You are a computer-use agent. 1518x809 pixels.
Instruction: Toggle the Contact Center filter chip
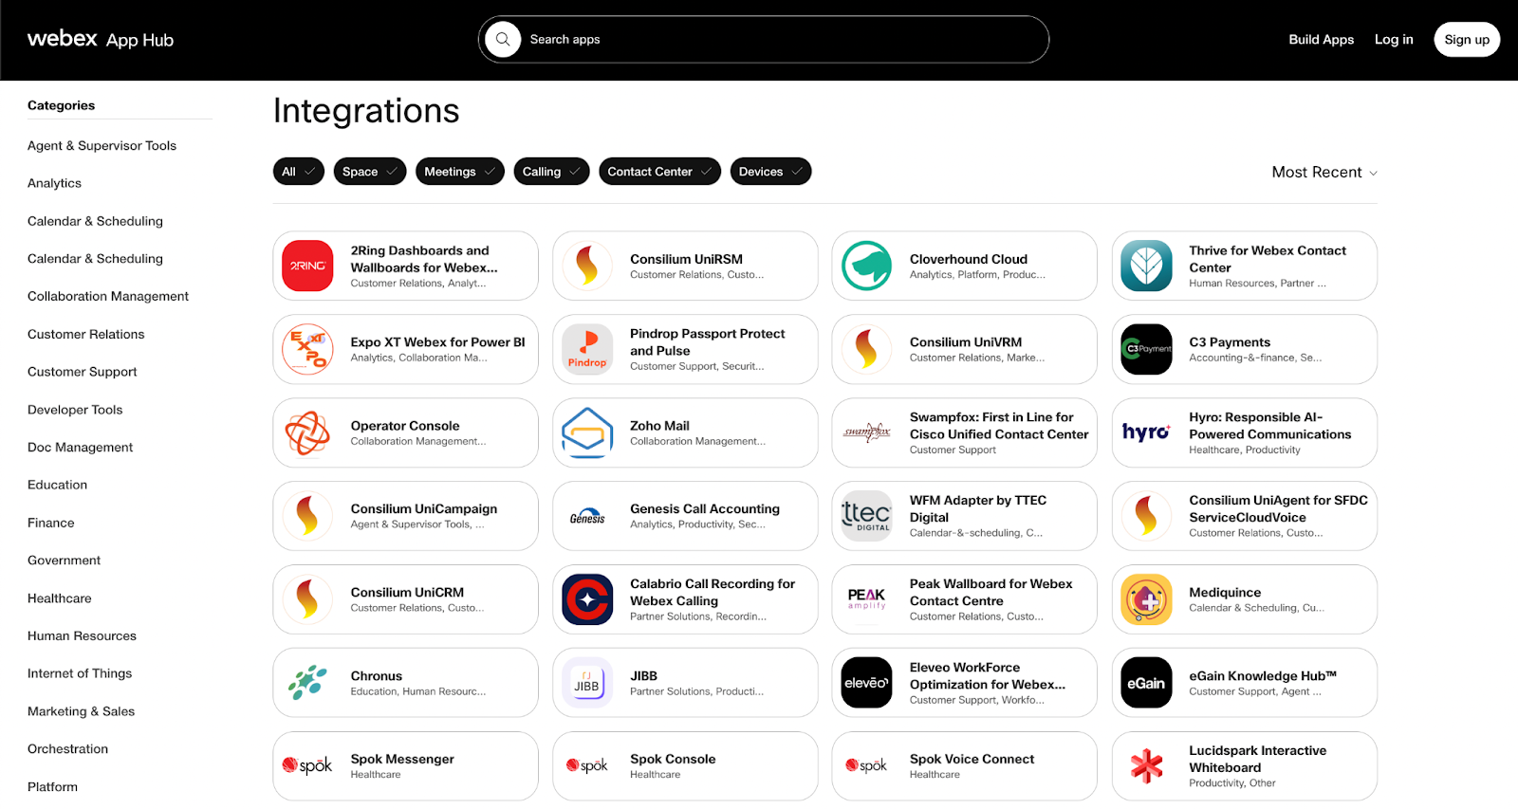(659, 172)
